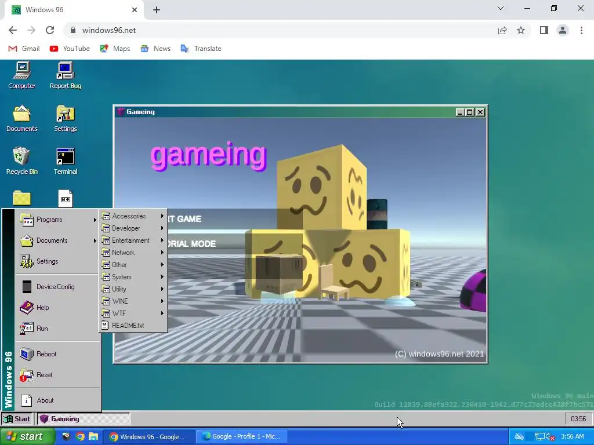
Task: Open the Translate bookmark
Action: tap(201, 49)
